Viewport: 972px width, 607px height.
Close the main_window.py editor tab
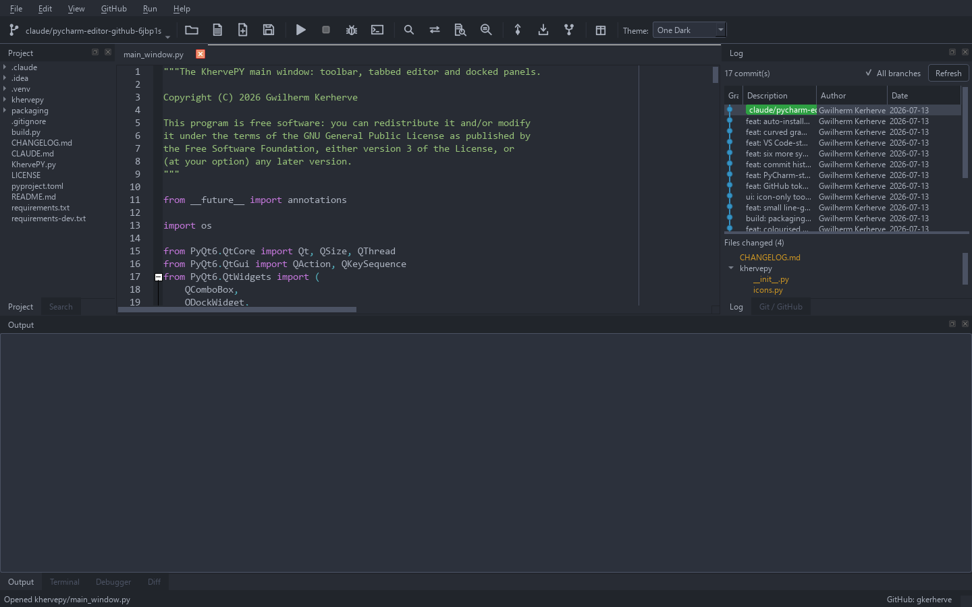200,54
